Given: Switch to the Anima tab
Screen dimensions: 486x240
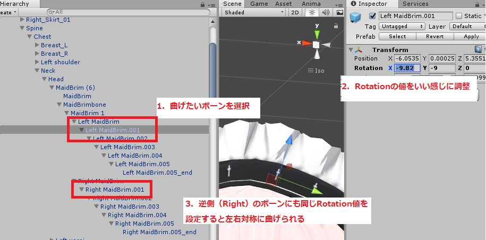Looking at the screenshot, I should click(311, 4).
